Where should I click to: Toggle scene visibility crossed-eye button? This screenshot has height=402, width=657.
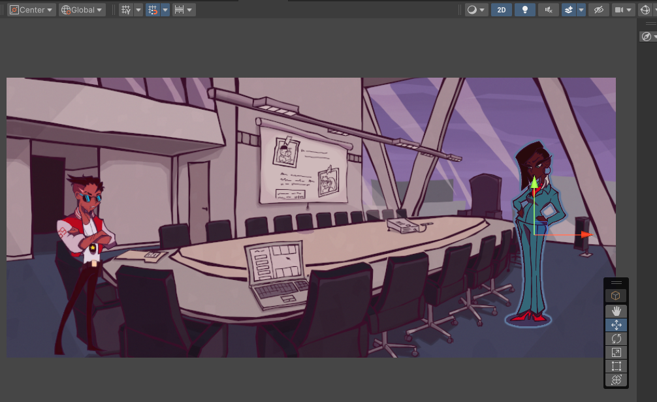pyautogui.click(x=598, y=10)
